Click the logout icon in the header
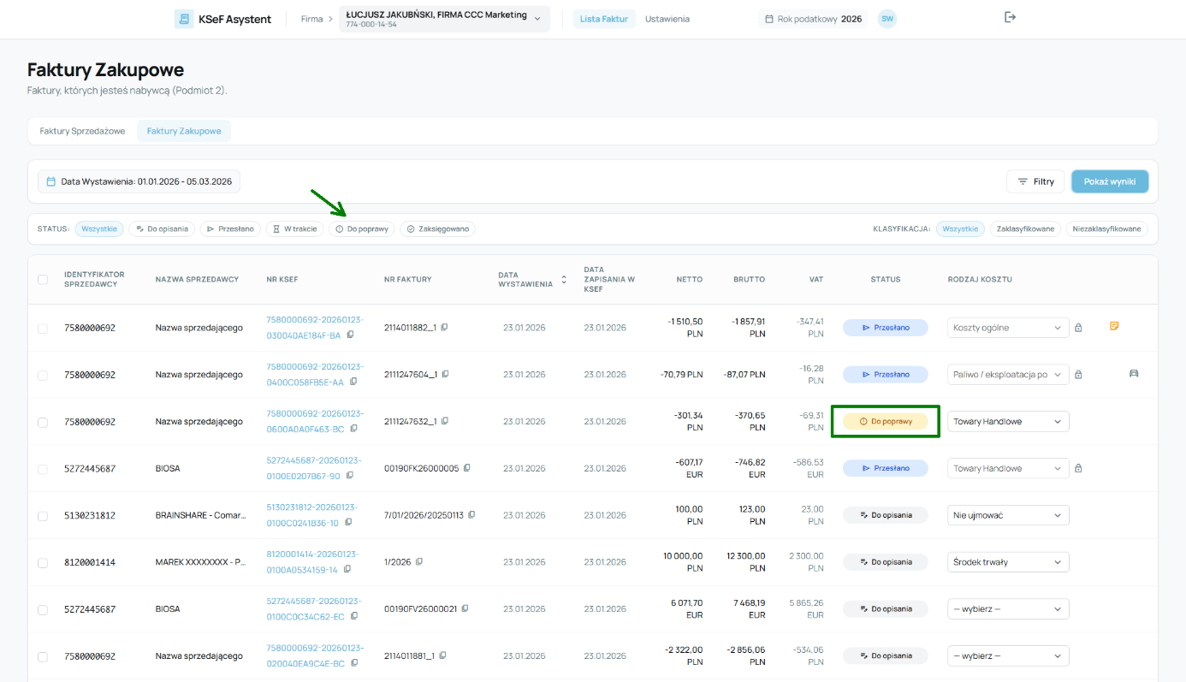The width and height of the screenshot is (1186, 682). point(1010,17)
